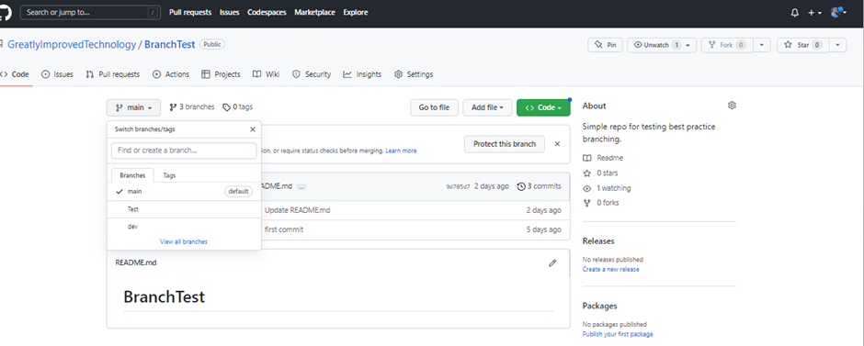Click the View all branches link

coord(184,241)
